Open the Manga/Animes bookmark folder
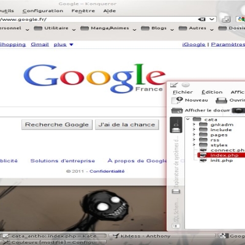Image resolution: width=245 pixels, height=245 pixels. [x=105, y=28]
